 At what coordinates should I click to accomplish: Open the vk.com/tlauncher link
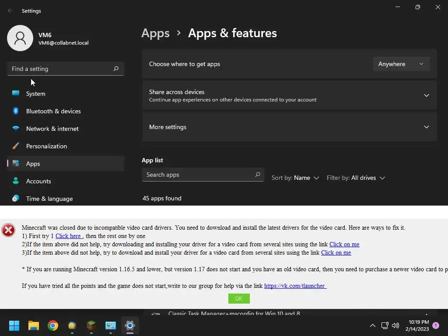pos(295,286)
